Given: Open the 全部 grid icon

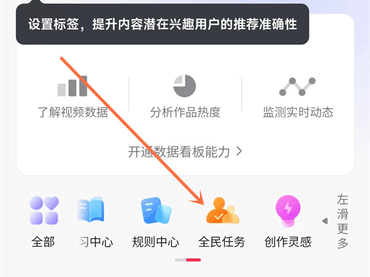Looking at the screenshot, I should coord(44,211).
